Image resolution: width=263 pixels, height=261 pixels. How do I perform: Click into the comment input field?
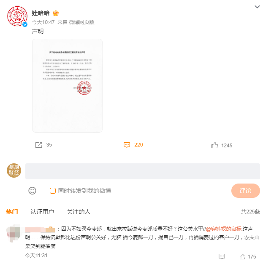tap(143, 171)
